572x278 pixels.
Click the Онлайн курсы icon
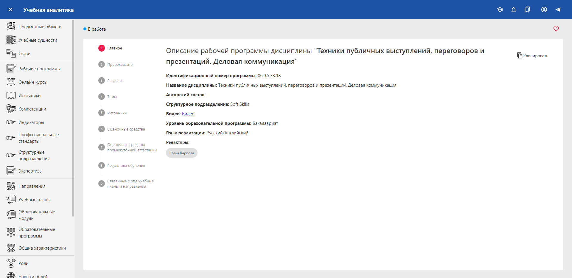click(11, 82)
